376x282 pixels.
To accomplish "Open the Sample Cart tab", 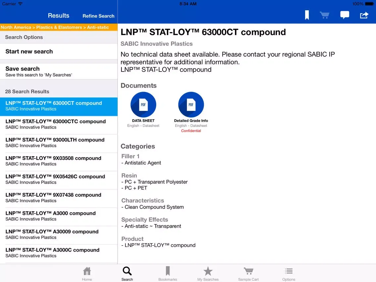I will click(x=249, y=274).
